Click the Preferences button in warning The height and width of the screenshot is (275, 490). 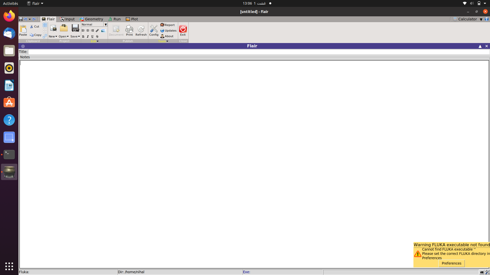[451, 263]
